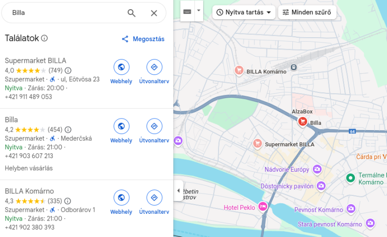Click the phone number +421 902 380 393
This screenshot has width=387, height=237.
tap(30, 227)
